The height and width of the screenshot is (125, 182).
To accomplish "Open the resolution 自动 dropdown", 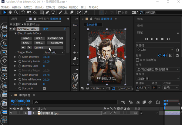I will pyautogui.click(x=170, y=87).
